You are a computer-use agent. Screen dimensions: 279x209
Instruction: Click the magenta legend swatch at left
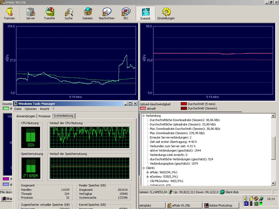tap(6, 179)
